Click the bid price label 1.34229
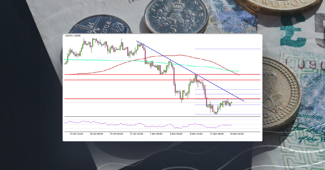325x170 pixels. tap(68, 35)
